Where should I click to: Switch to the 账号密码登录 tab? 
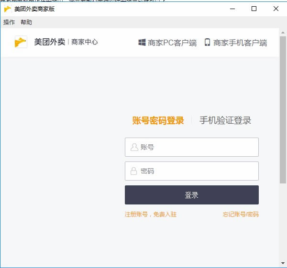tap(158, 120)
